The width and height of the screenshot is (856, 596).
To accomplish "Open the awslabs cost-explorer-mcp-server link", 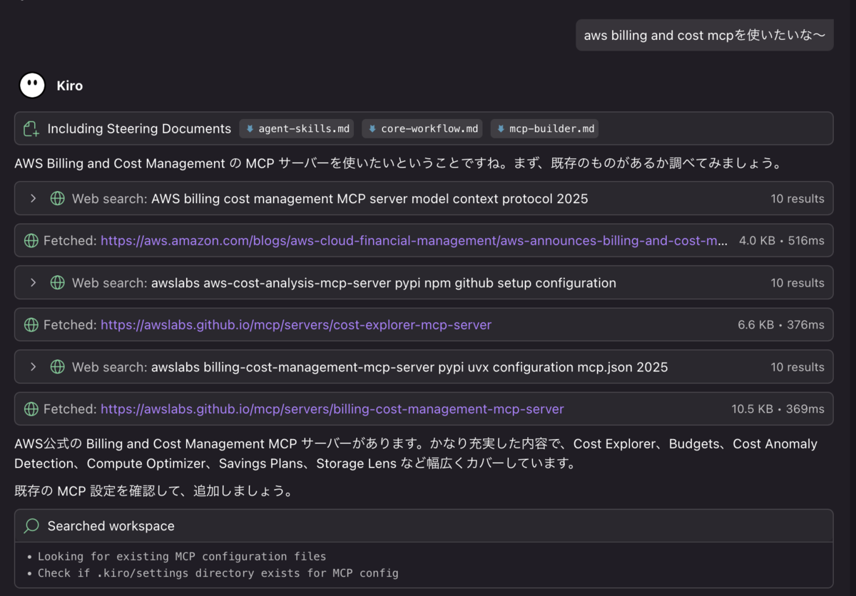I will [296, 325].
